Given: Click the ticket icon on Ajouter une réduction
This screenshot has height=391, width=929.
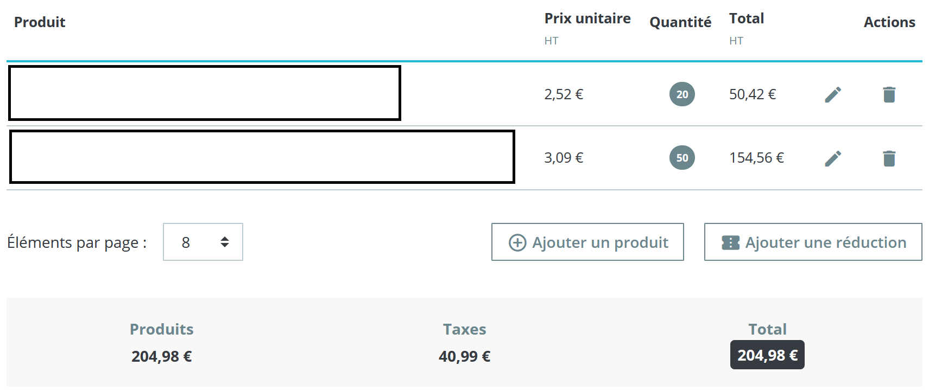Looking at the screenshot, I should click(730, 242).
